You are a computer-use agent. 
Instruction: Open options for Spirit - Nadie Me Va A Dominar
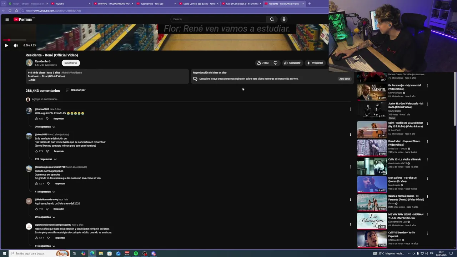pos(427,124)
